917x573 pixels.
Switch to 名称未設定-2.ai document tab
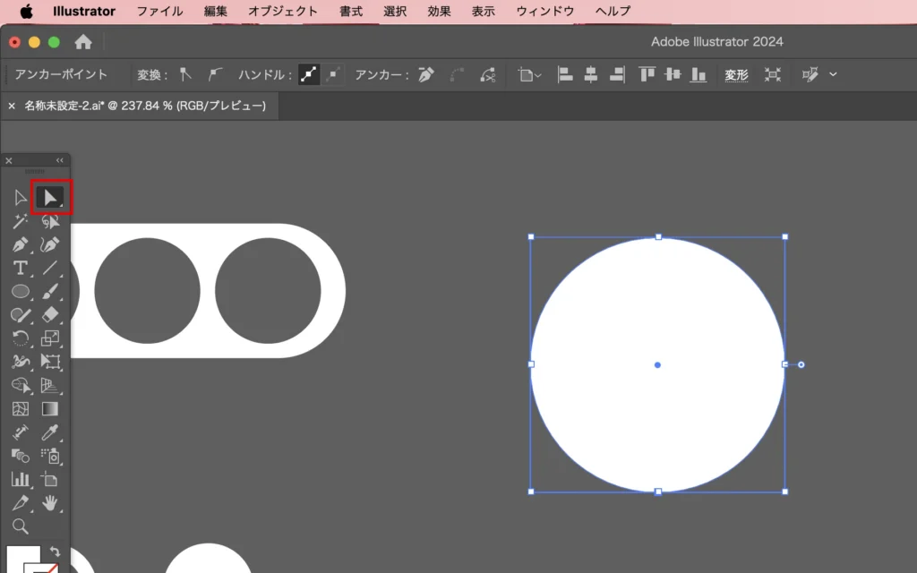tap(144, 106)
